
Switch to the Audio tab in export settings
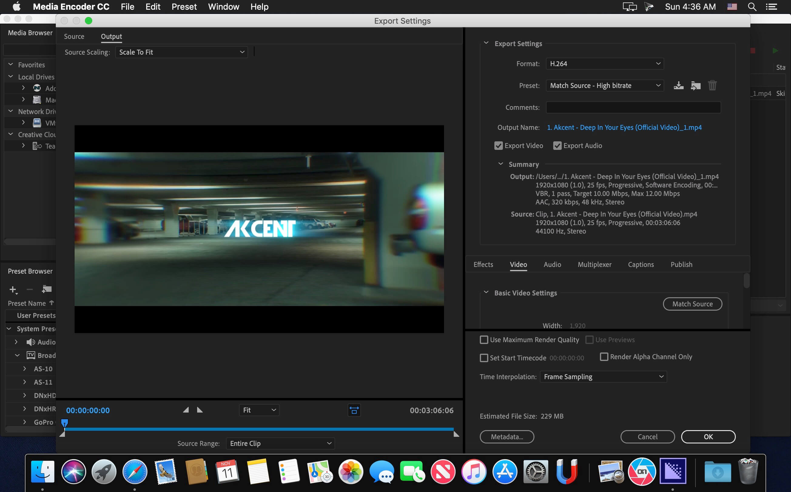552,264
